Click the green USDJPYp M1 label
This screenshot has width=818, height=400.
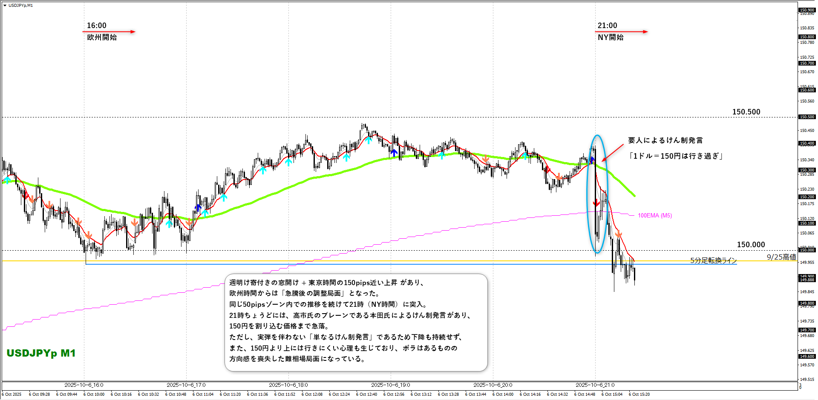41,353
